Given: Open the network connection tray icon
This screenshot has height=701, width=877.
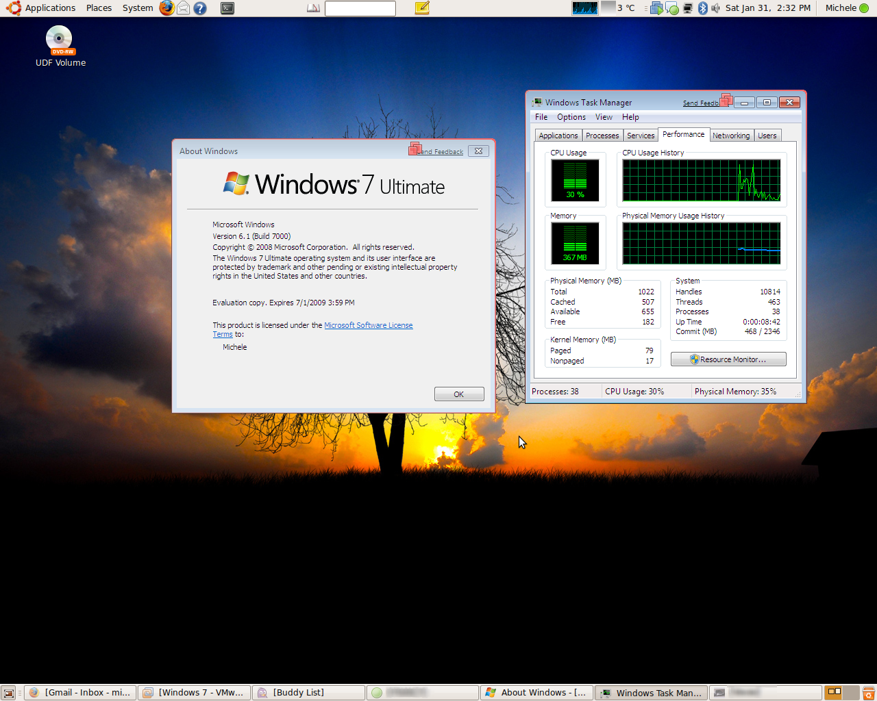Looking at the screenshot, I should point(687,8).
